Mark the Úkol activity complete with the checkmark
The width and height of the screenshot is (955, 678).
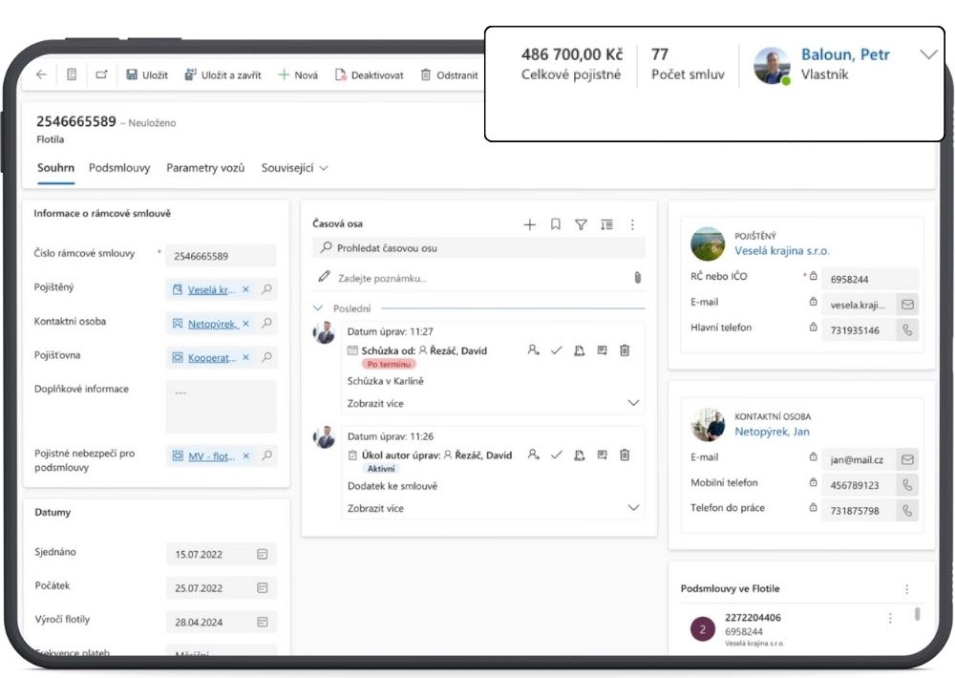556,456
